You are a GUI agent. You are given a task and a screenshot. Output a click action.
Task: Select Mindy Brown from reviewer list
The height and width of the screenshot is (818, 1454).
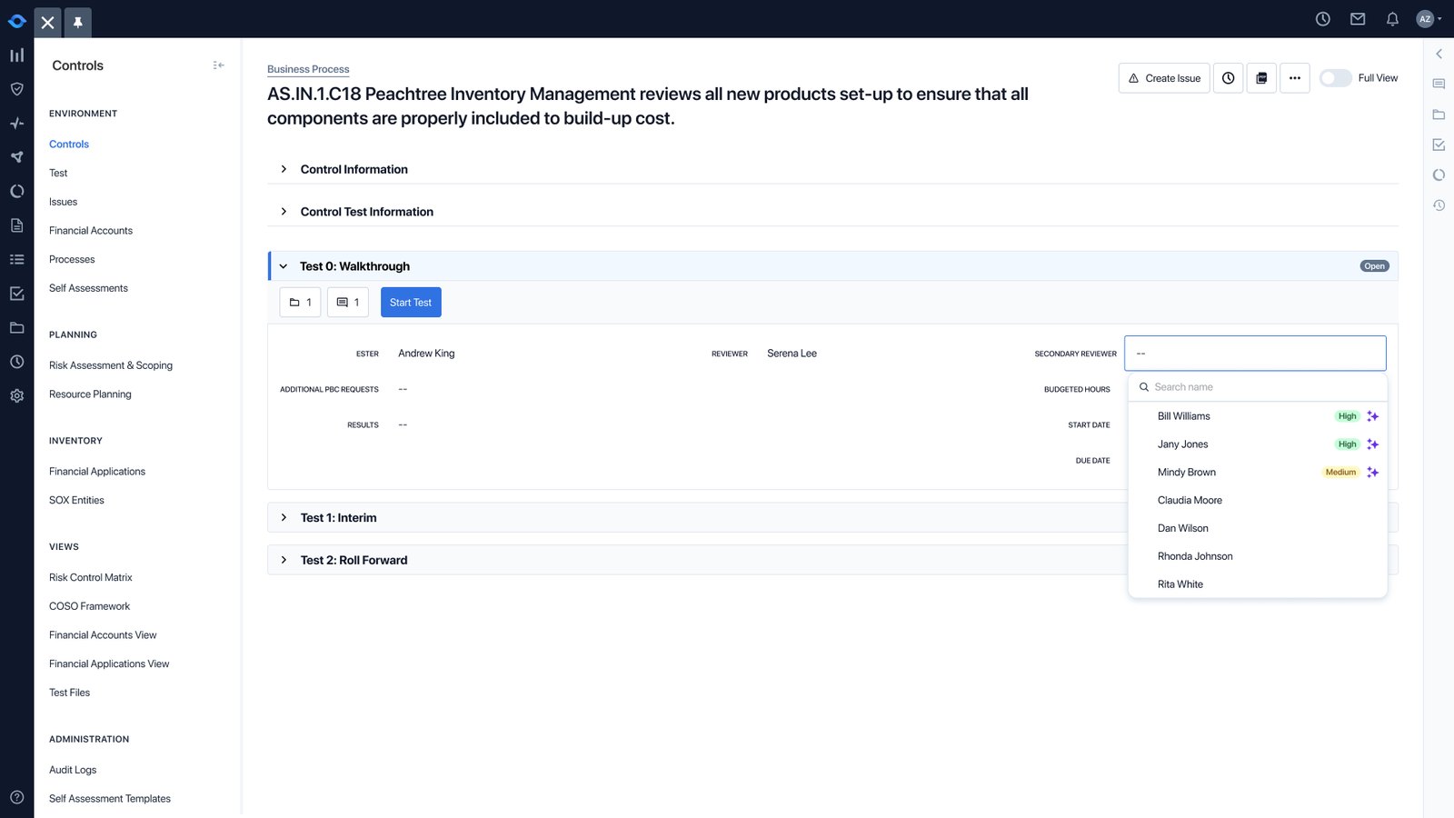(x=1258, y=473)
